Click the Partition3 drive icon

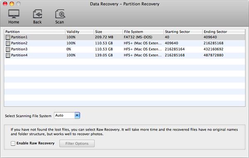tap(8, 49)
